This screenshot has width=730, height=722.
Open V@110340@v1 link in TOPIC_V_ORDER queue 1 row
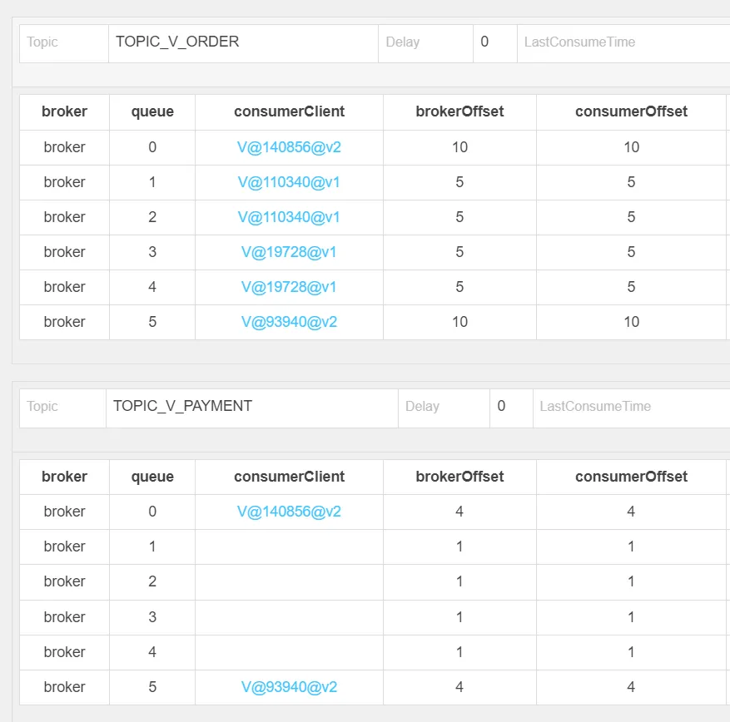pos(289,182)
